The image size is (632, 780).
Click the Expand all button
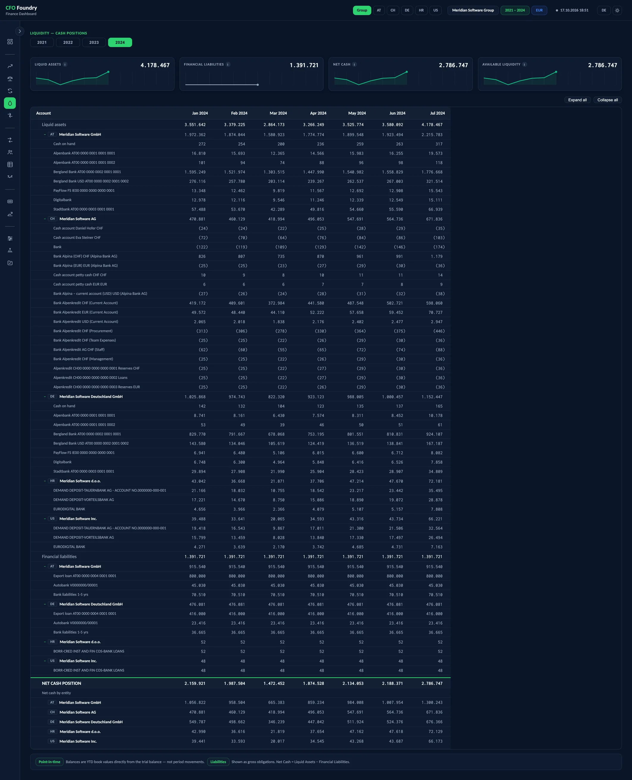(x=577, y=100)
